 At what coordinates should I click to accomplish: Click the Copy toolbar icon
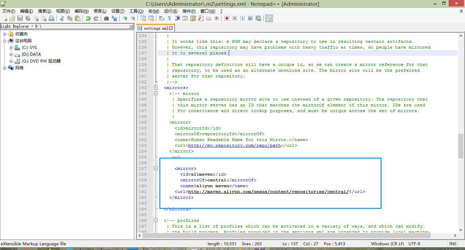pyautogui.click(x=70, y=18)
